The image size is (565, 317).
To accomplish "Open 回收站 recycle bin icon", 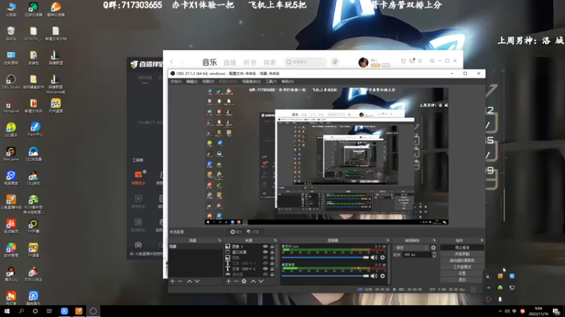I will pyautogui.click(x=11, y=33).
